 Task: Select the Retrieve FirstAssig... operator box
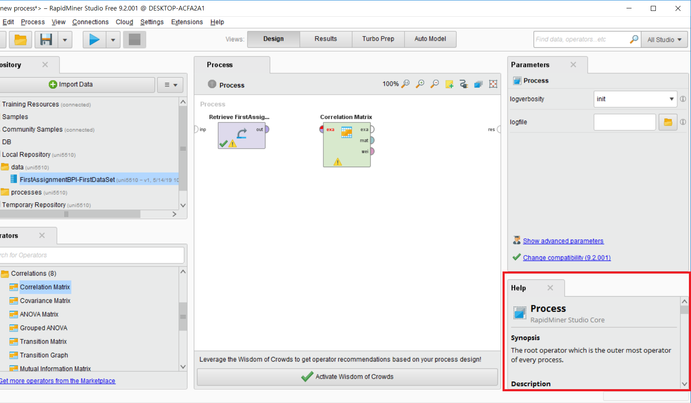[x=242, y=135]
